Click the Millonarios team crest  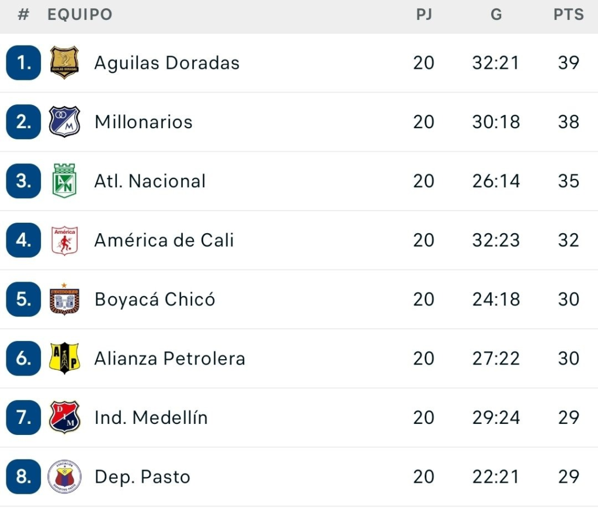point(64,122)
